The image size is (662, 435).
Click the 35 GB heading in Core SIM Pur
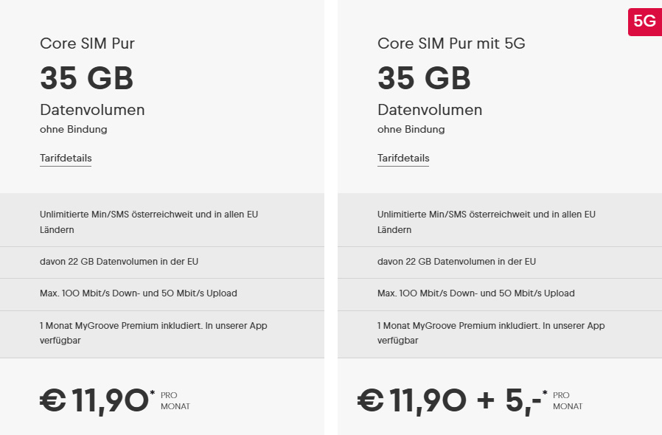86,78
